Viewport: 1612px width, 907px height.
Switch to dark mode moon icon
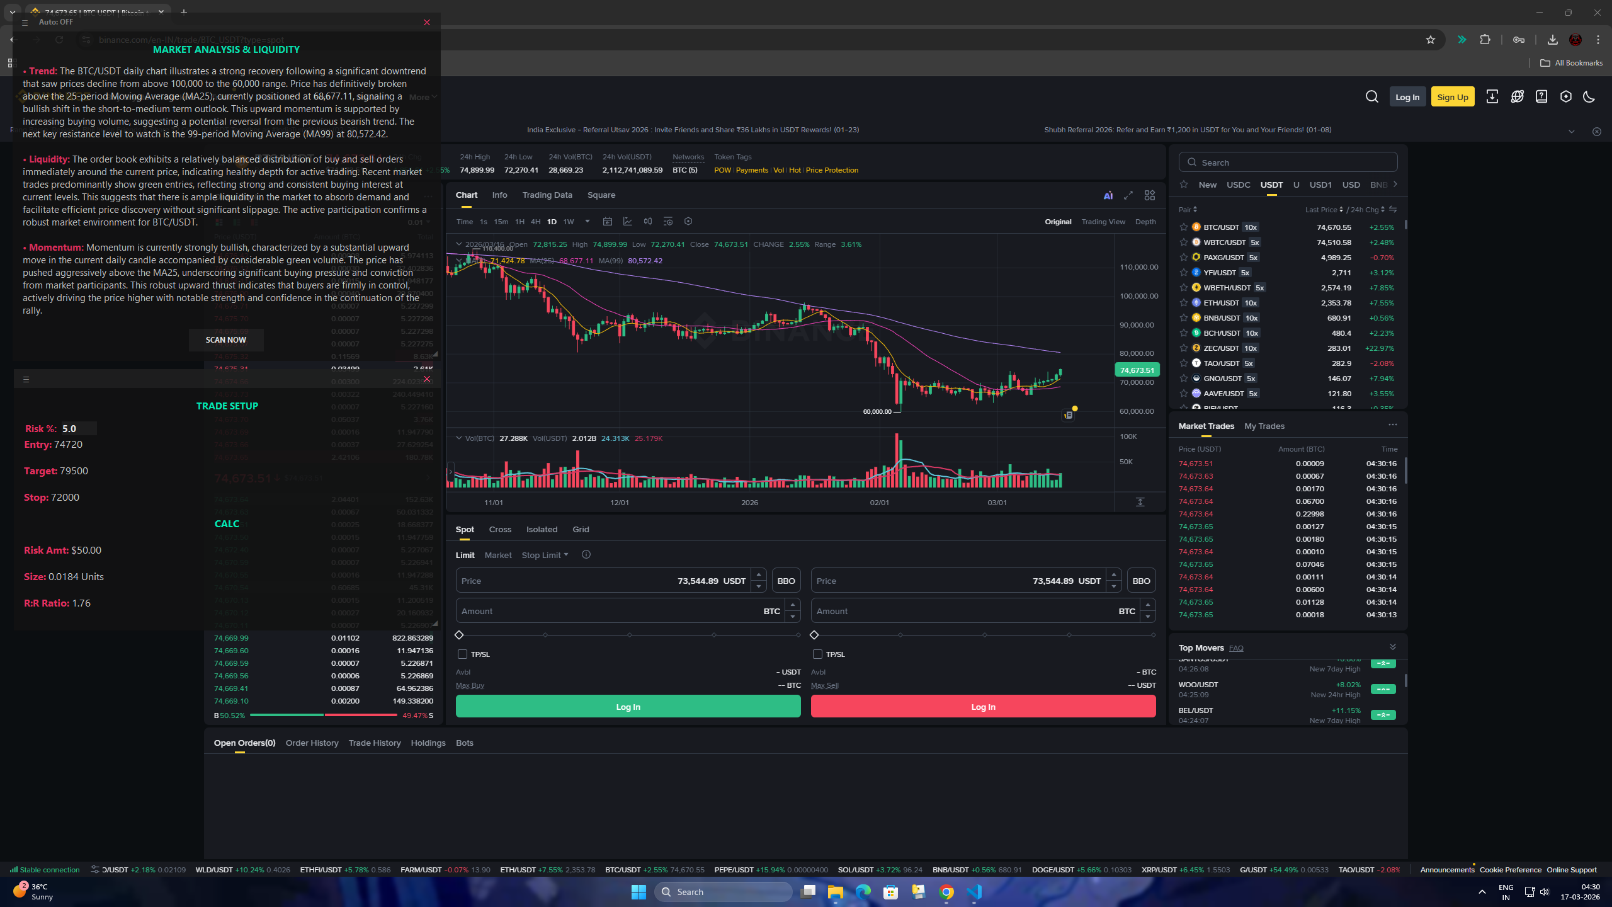(x=1589, y=96)
